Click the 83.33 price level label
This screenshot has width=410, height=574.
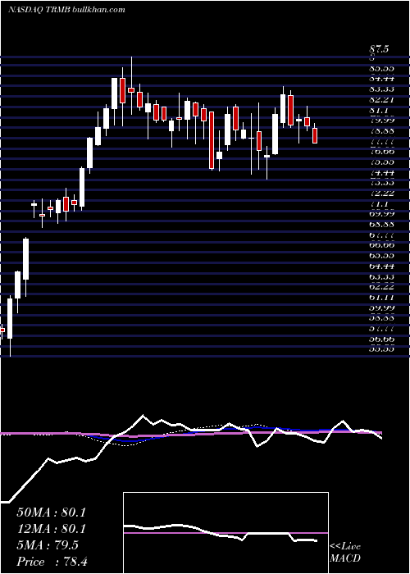click(x=381, y=89)
